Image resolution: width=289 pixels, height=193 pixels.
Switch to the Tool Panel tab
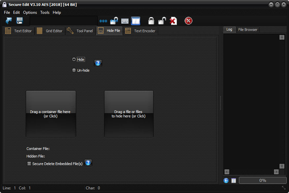pyautogui.click(x=80, y=31)
